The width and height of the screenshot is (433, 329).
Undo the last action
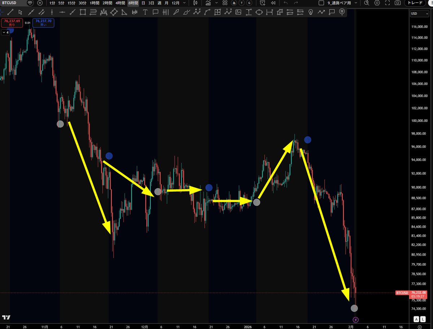(285, 3)
